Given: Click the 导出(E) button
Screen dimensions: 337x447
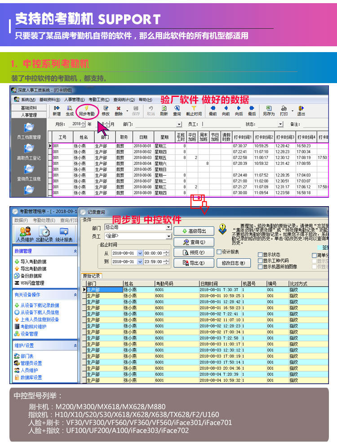Looking at the screenshot, I should coord(194,263).
